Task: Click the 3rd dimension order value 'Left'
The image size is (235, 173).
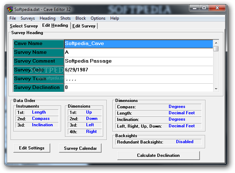Action: point(90,125)
